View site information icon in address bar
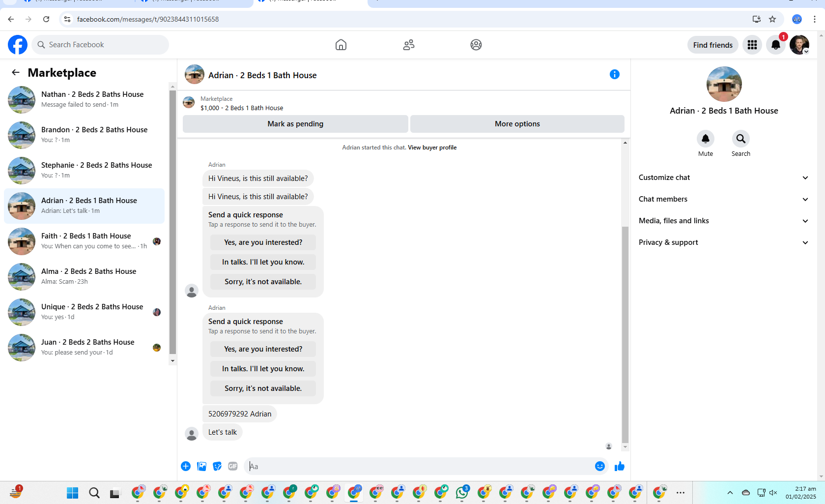825x504 pixels. (67, 19)
